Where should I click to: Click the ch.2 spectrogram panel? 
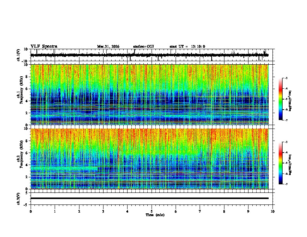click(150, 159)
